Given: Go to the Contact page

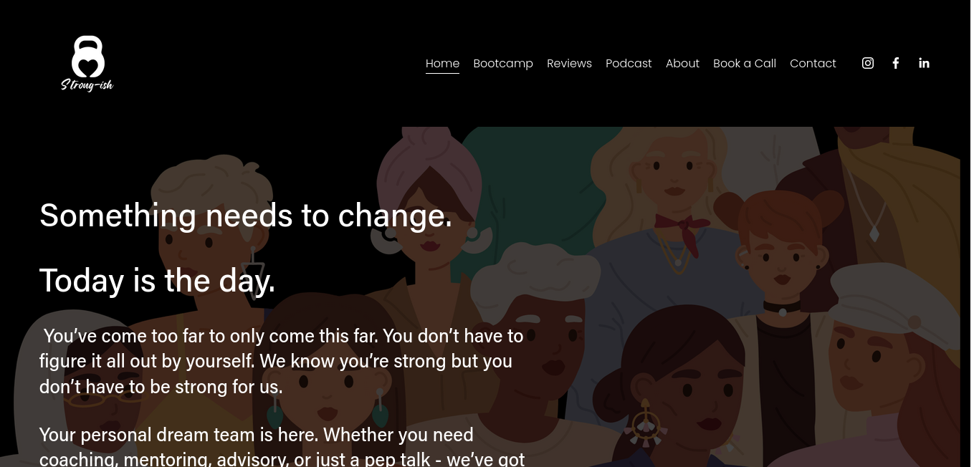Looking at the screenshot, I should [813, 63].
